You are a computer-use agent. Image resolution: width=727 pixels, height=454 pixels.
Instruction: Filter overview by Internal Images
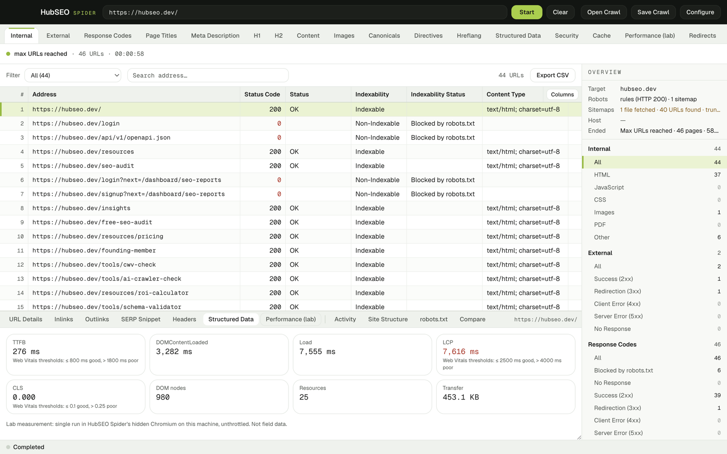pos(654,212)
